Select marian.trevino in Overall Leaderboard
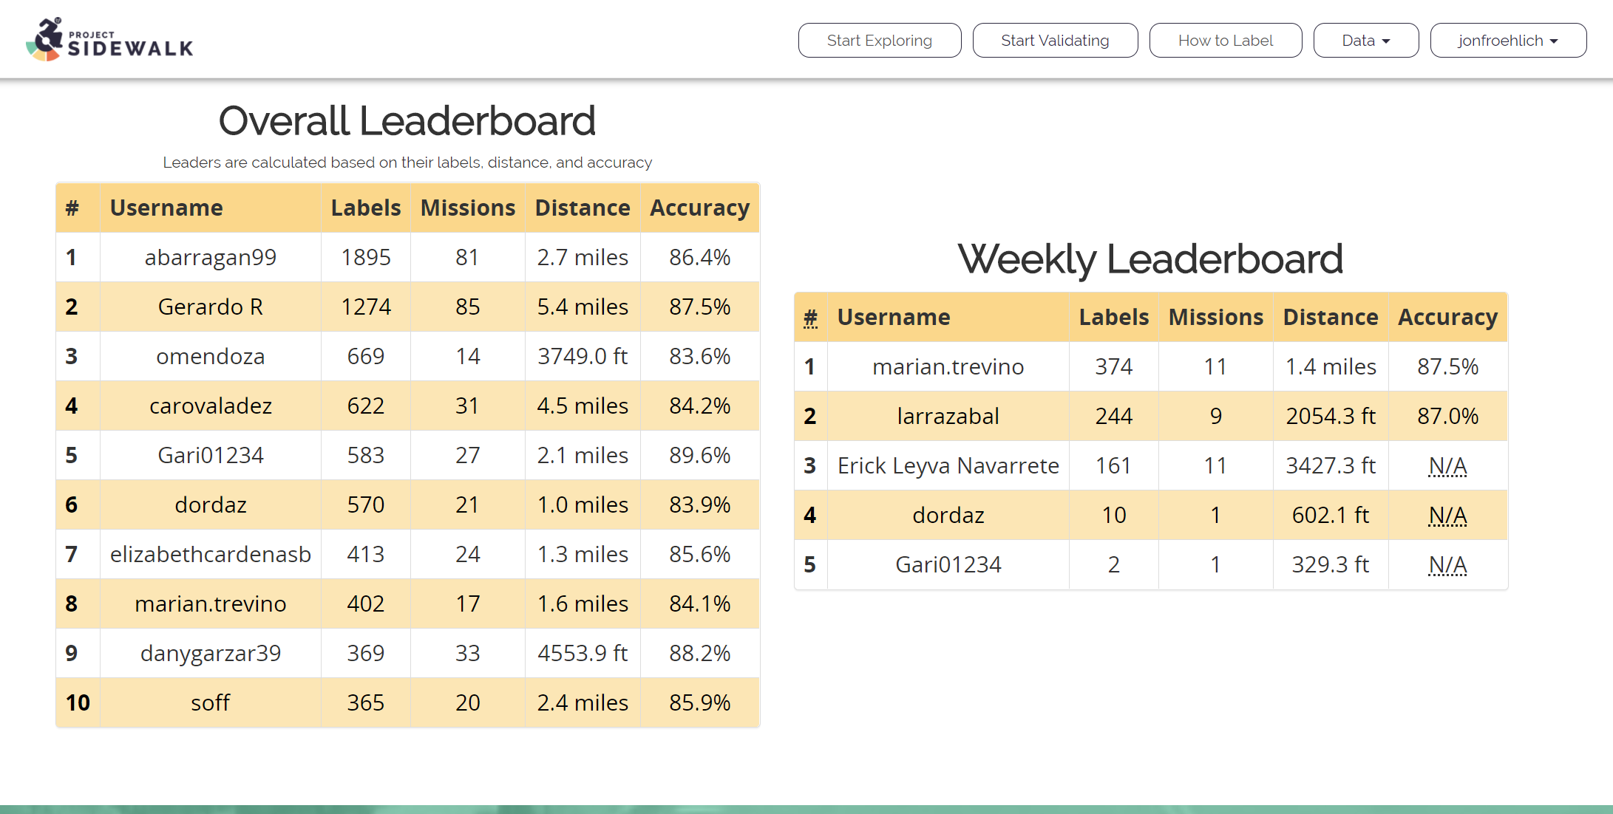This screenshot has width=1613, height=814. (x=211, y=604)
